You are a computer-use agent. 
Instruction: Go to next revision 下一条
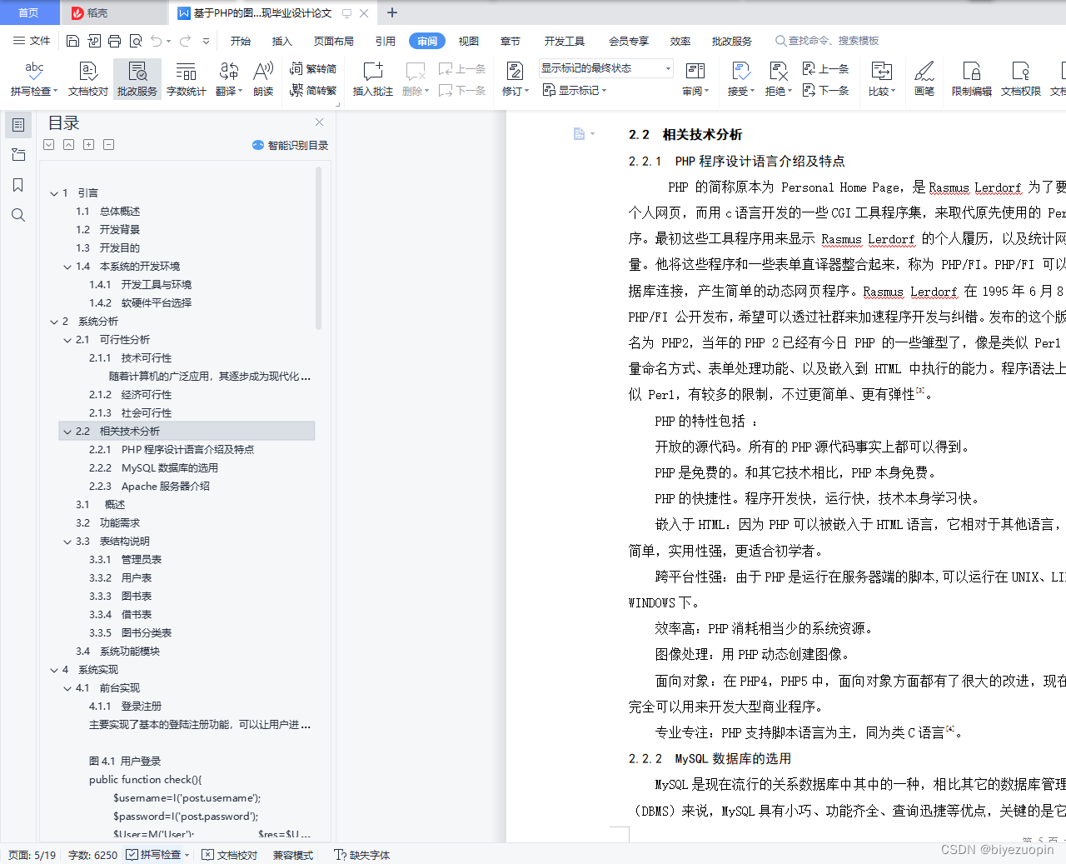click(825, 91)
